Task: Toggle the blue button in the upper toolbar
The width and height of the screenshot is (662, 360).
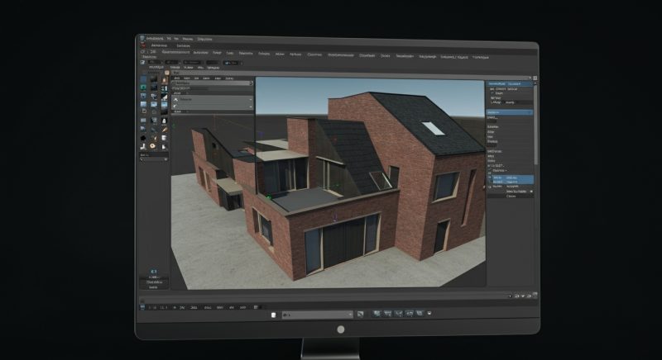Action: [231, 63]
